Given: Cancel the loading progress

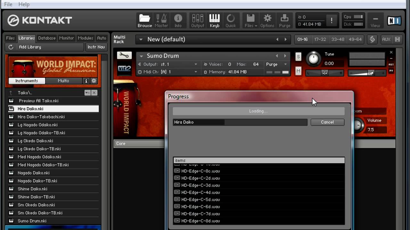Looking at the screenshot, I should [x=327, y=122].
